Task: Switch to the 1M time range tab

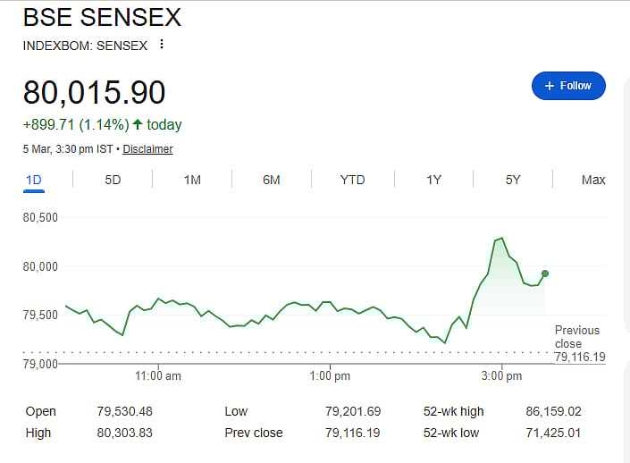Action: 192,180
